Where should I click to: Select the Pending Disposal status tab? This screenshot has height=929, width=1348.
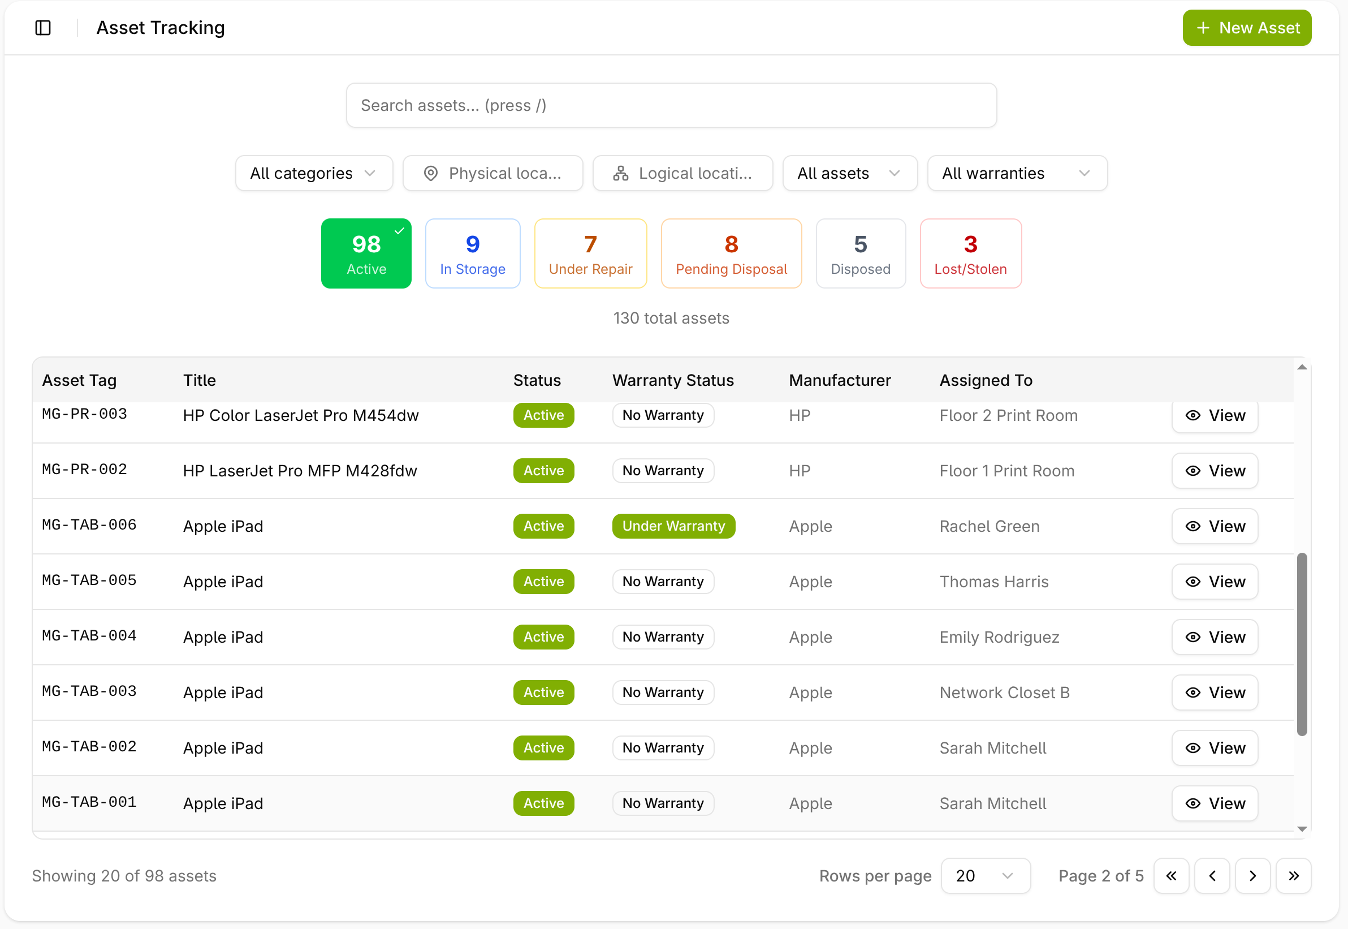click(731, 254)
